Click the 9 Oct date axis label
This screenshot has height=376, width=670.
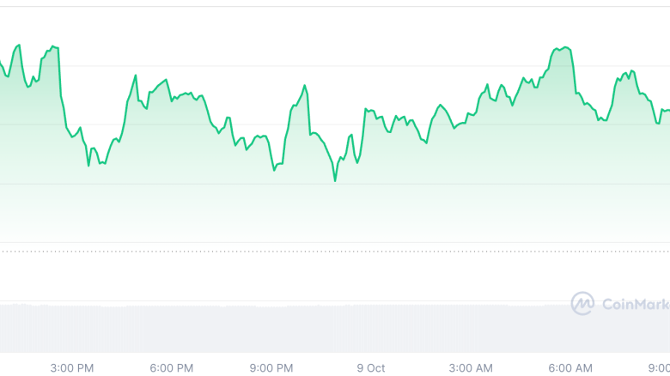(371, 368)
